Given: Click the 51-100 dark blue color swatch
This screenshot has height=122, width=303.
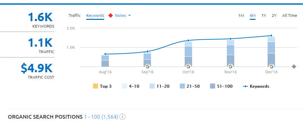Looking at the screenshot, I should (x=212, y=86).
